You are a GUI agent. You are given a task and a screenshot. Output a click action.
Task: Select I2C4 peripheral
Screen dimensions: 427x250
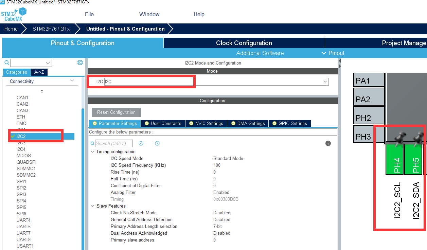point(21,149)
